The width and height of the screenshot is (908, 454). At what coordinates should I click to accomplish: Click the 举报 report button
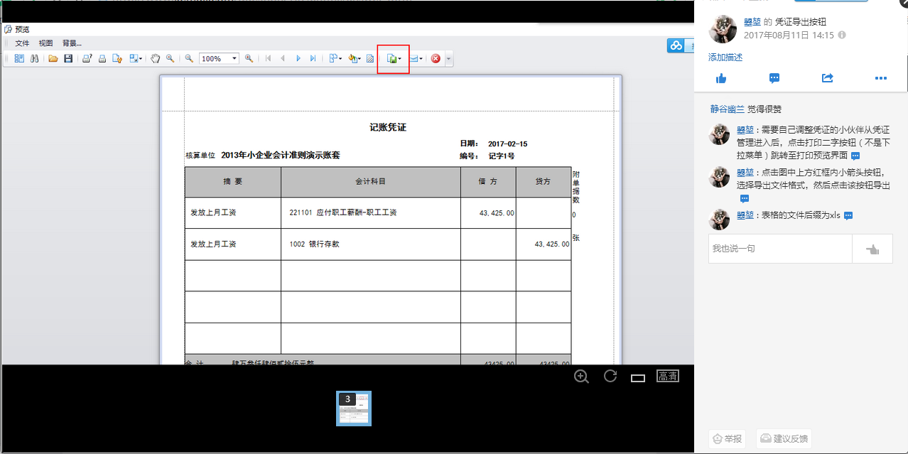click(726, 438)
